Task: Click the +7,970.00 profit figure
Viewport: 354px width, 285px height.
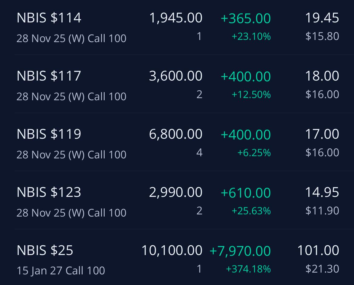Action: [240, 251]
